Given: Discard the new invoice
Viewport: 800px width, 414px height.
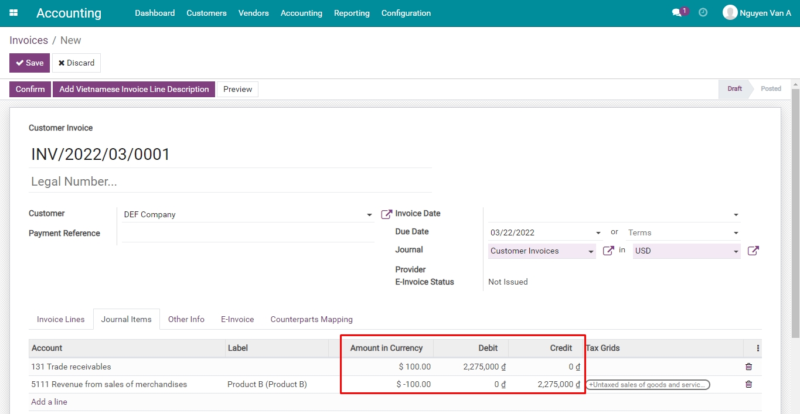Looking at the screenshot, I should pyautogui.click(x=76, y=63).
